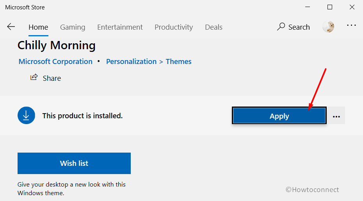Switch to the Home tab
This screenshot has height=201, width=363.
point(38,27)
